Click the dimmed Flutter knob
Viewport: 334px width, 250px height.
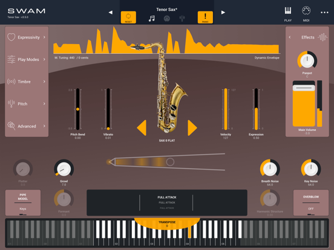tap(23, 169)
